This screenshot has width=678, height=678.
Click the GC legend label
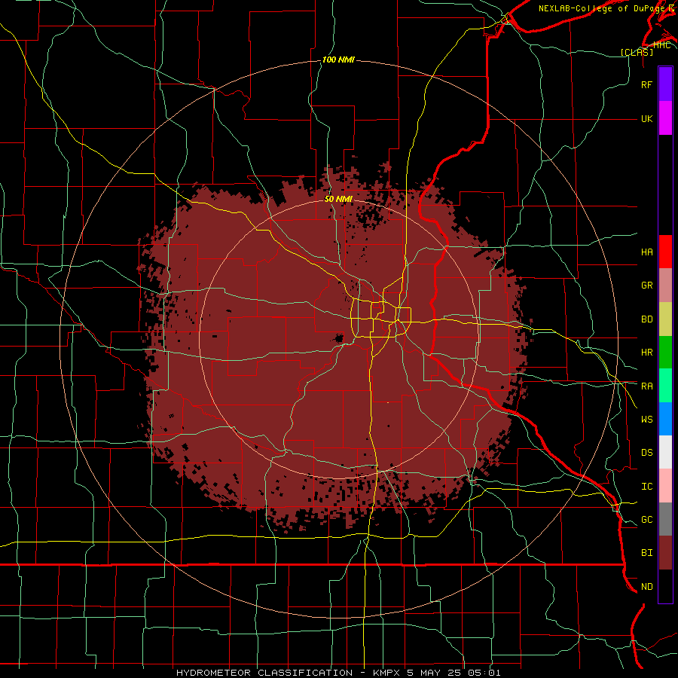click(x=647, y=519)
